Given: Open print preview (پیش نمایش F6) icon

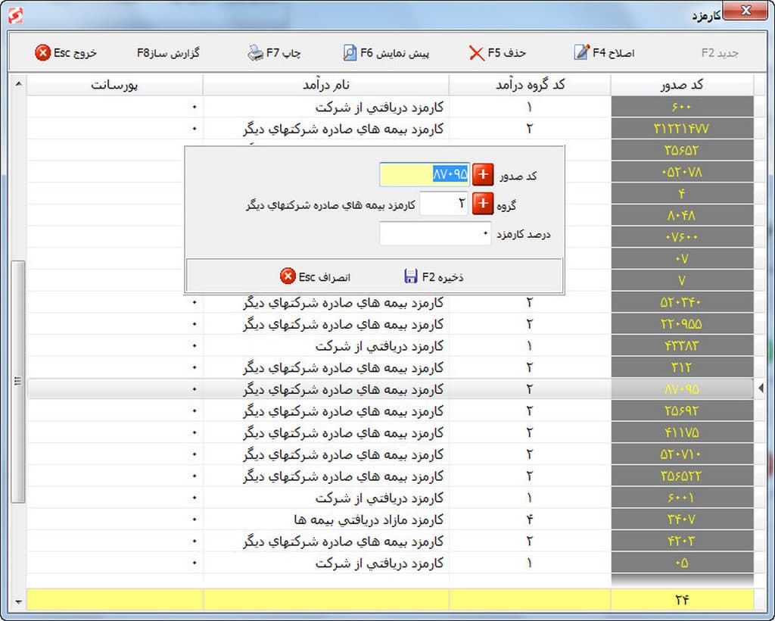Looking at the screenshot, I should point(350,53).
